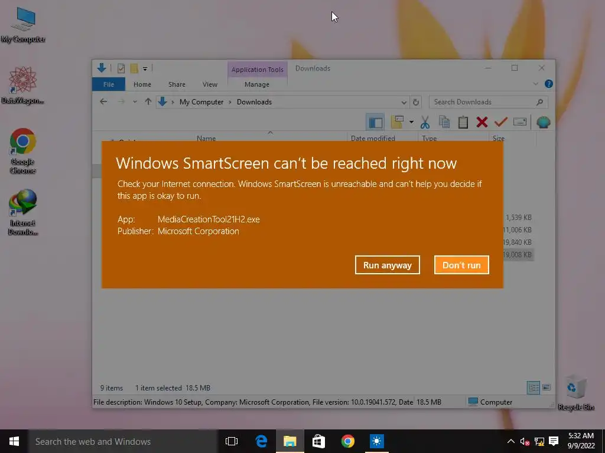Open the DataWagon desktop shortcut
605x453 pixels.
[x=22, y=86]
